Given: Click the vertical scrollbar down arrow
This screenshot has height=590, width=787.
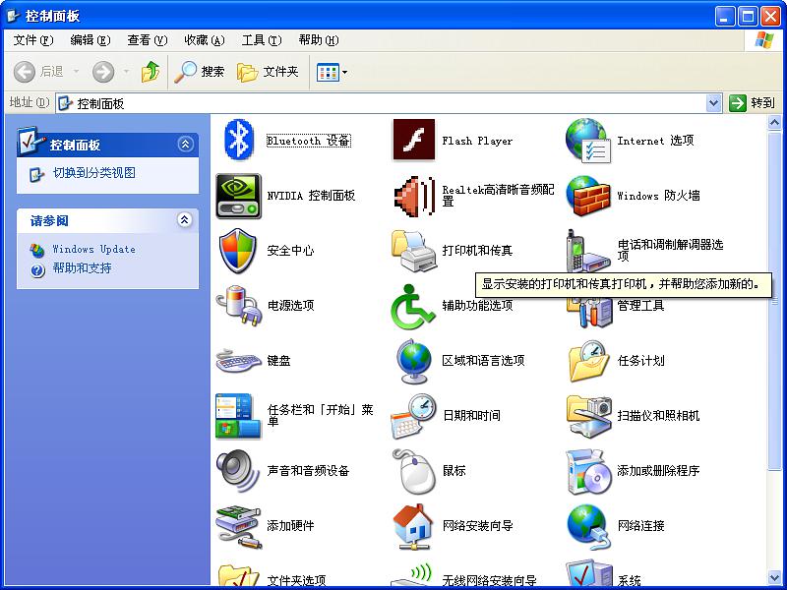Looking at the screenshot, I should (774, 577).
